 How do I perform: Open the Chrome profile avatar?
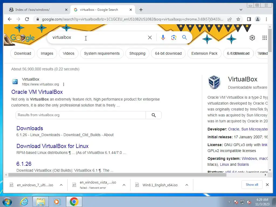[257, 19]
